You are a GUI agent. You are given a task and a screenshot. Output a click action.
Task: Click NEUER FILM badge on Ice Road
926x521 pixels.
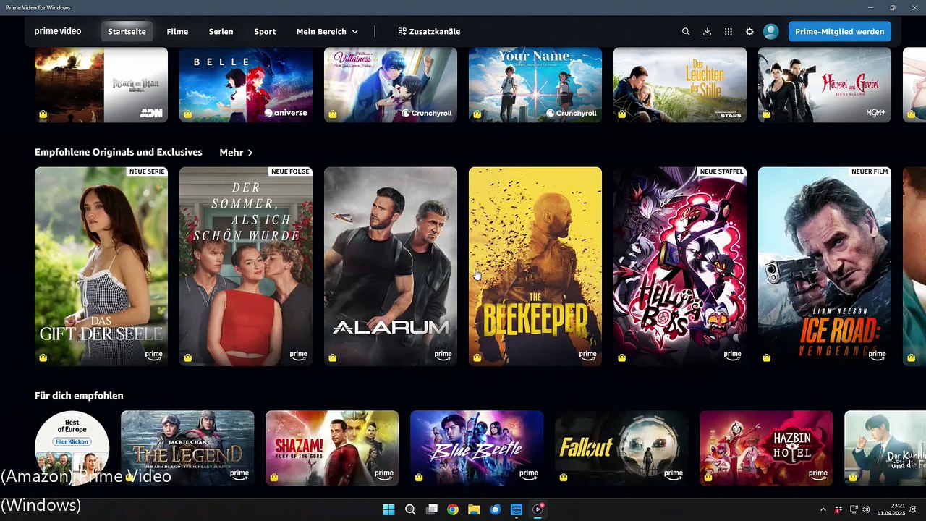coord(870,171)
